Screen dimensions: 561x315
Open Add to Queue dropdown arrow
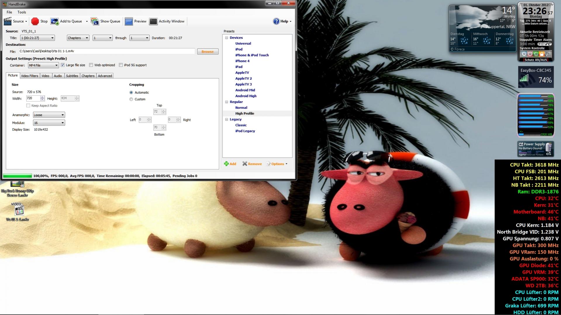tap(87, 21)
